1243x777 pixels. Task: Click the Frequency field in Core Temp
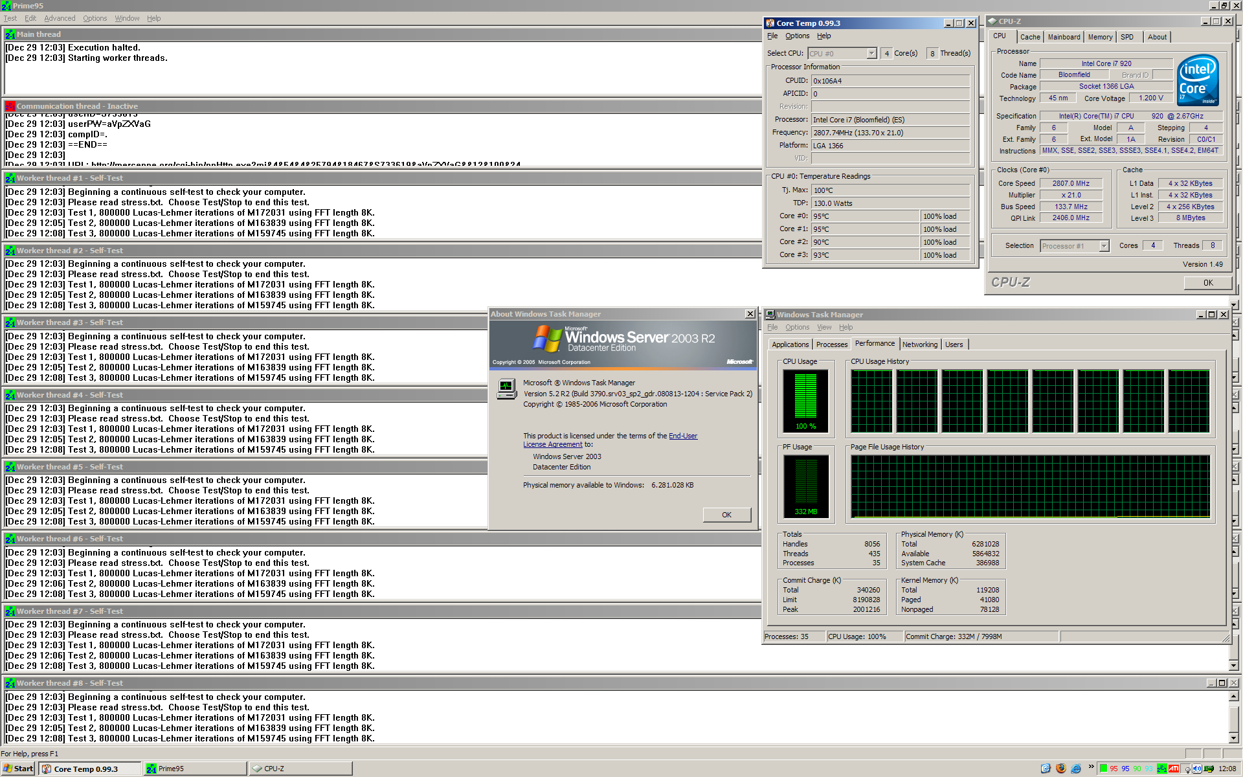pos(890,133)
